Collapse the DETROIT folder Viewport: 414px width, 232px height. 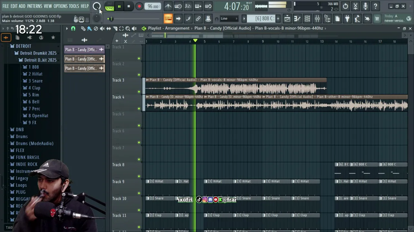(21, 46)
